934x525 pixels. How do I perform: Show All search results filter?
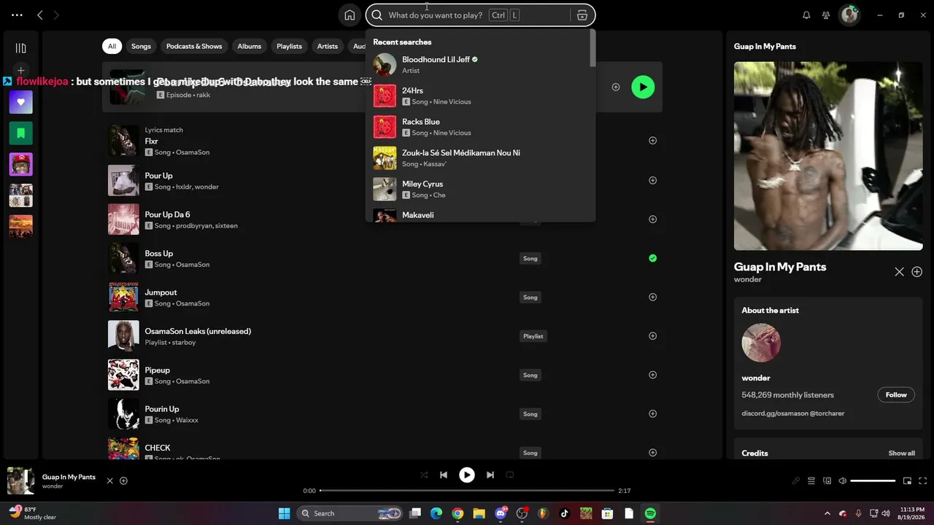click(112, 47)
